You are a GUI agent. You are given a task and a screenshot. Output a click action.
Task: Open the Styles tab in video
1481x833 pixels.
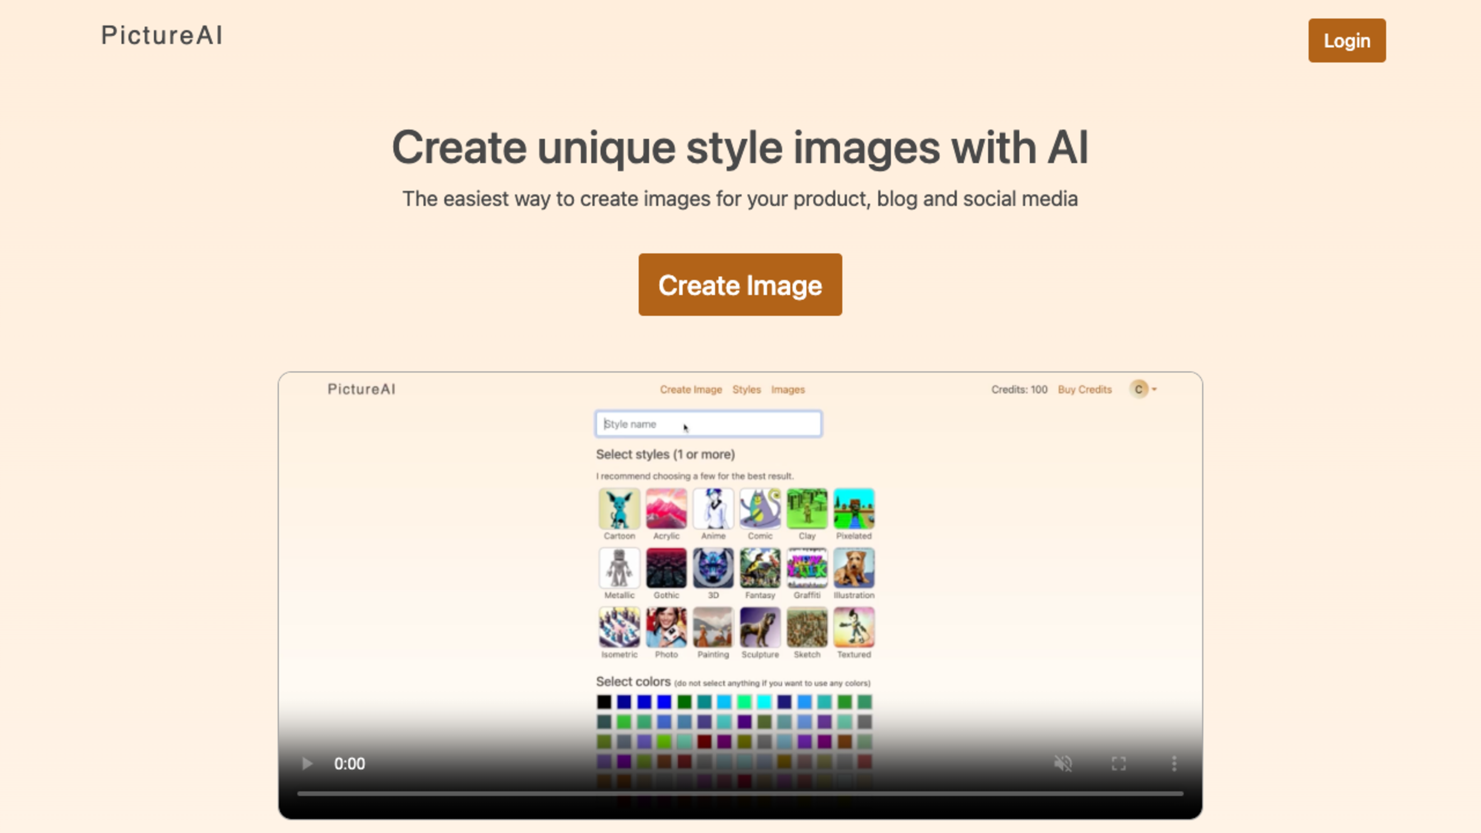coord(746,389)
